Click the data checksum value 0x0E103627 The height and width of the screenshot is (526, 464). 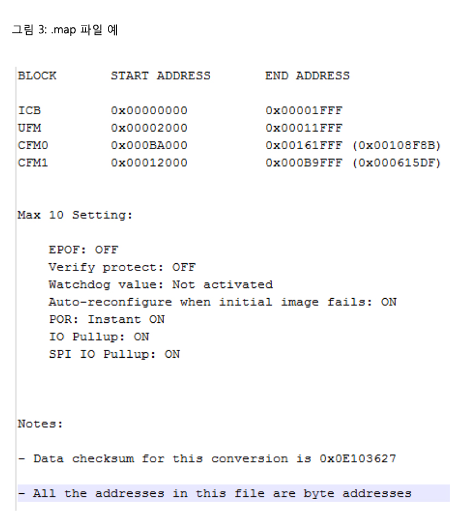358,459
